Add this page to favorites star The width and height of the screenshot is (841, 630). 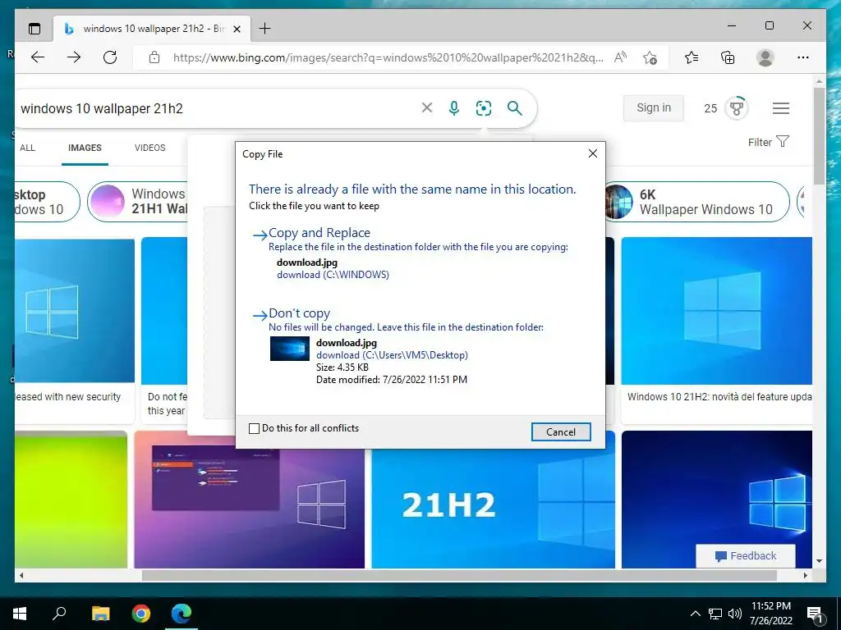click(x=650, y=57)
